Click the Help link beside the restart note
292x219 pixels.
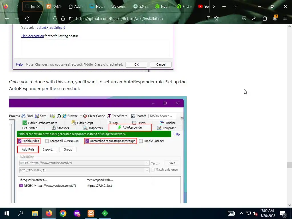point(19,64)
